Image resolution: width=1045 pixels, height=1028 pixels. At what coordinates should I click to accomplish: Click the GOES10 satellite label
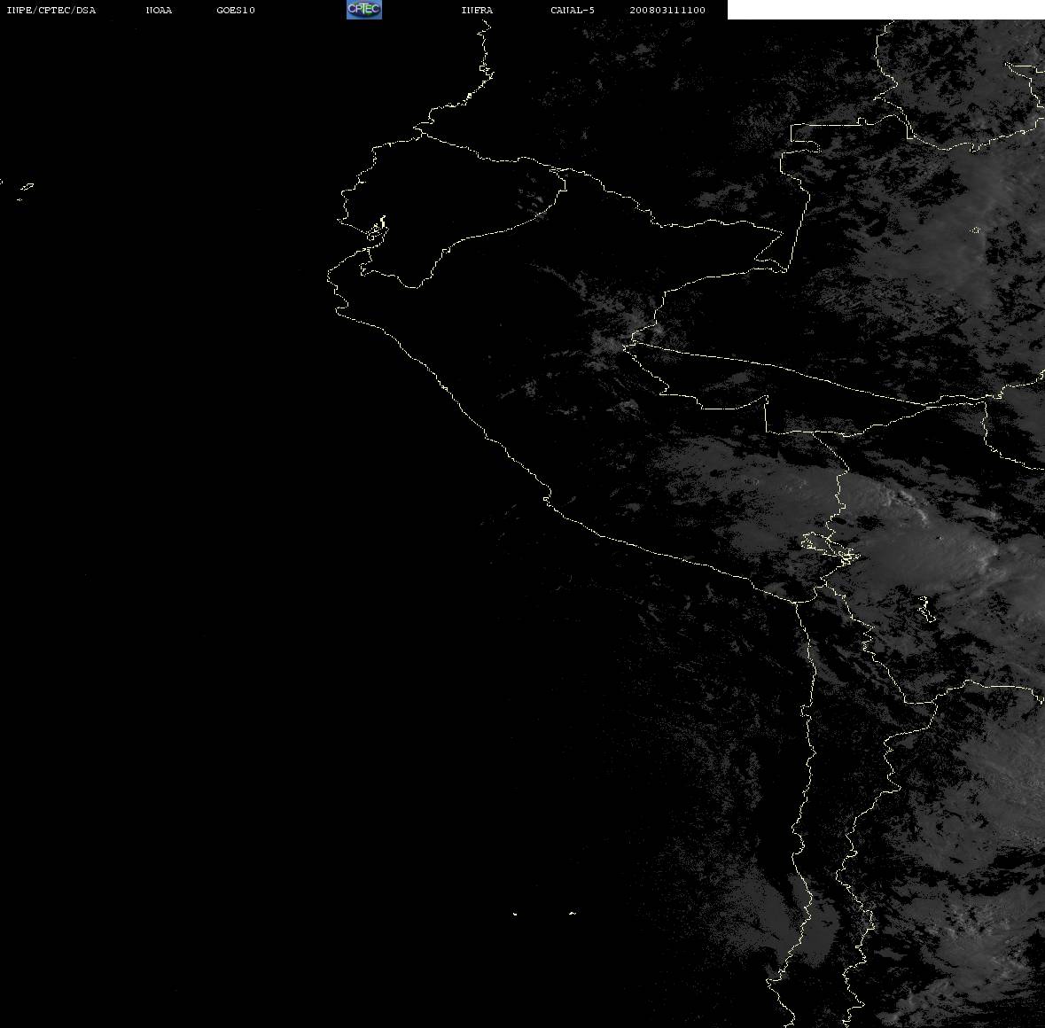pyautogui.click(x=235, y=10)
